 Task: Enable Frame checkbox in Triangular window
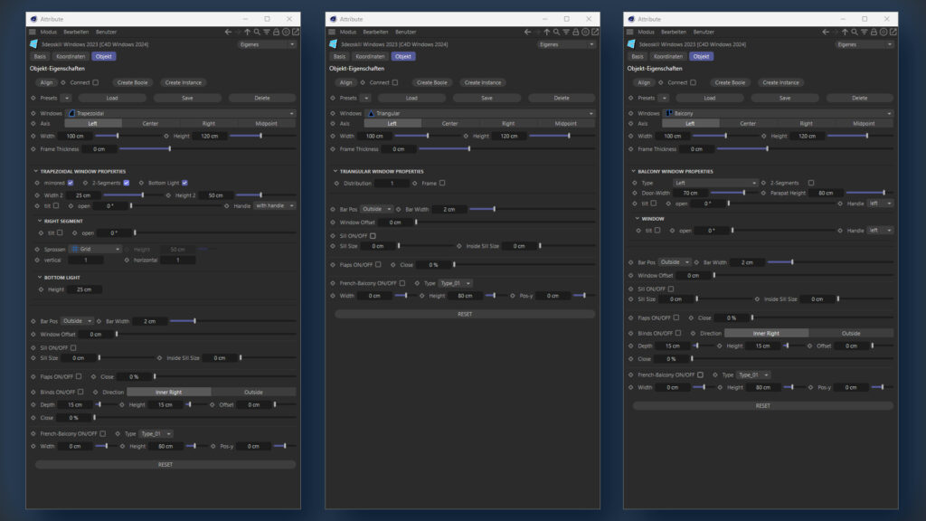point(442,183)
